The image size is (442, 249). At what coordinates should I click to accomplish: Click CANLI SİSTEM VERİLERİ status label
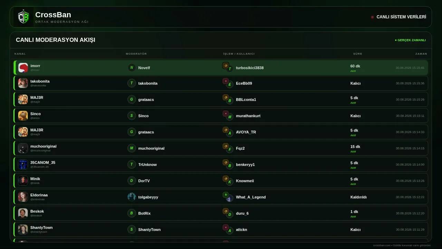pyautogui.click(x=401, y=17)
